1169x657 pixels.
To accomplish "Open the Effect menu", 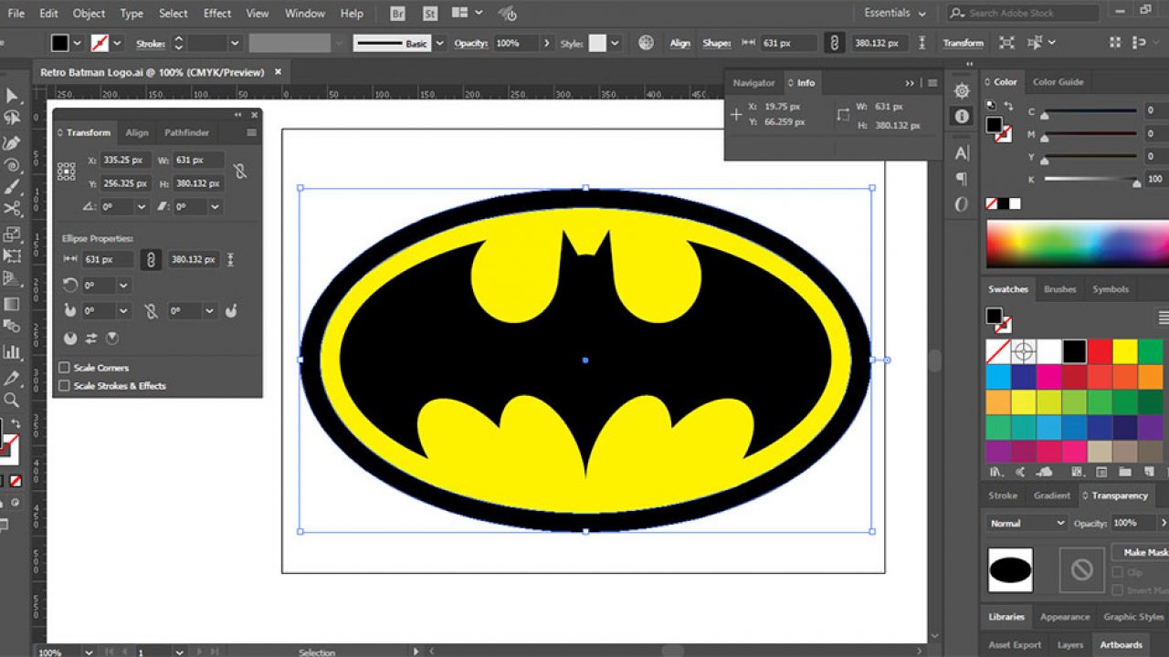I will point(217,14).
